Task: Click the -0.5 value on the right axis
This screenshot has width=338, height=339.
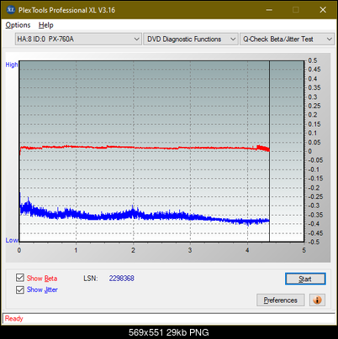Action: (x=314, y=242)
